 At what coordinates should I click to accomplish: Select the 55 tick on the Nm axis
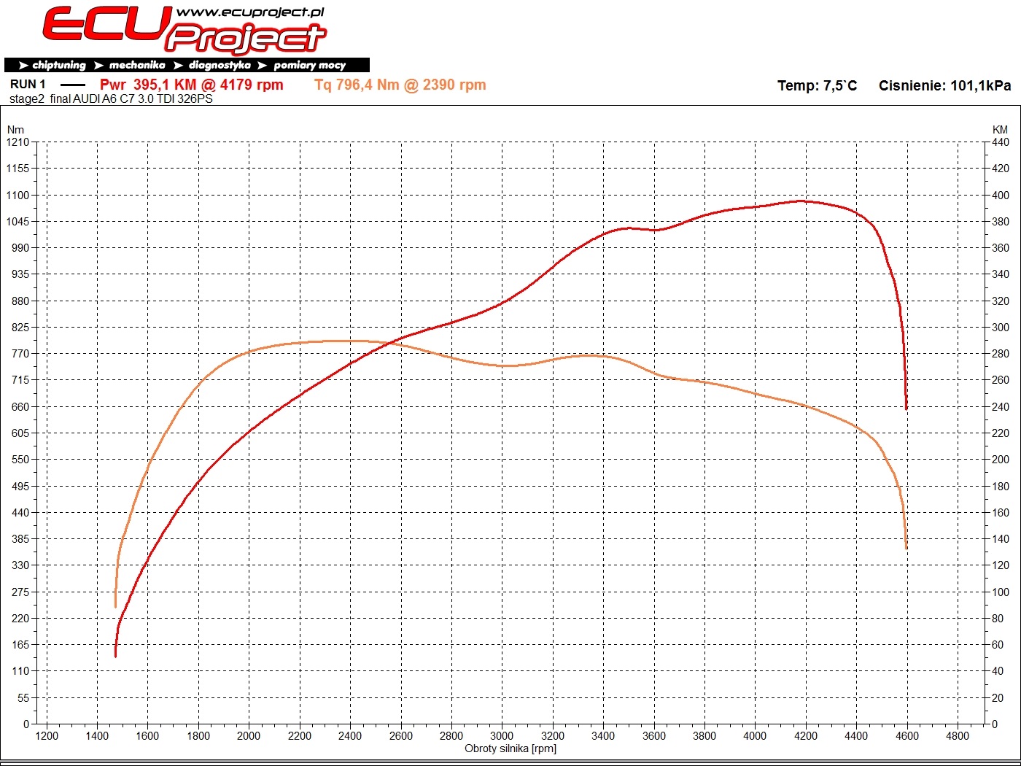coord(23,698)
